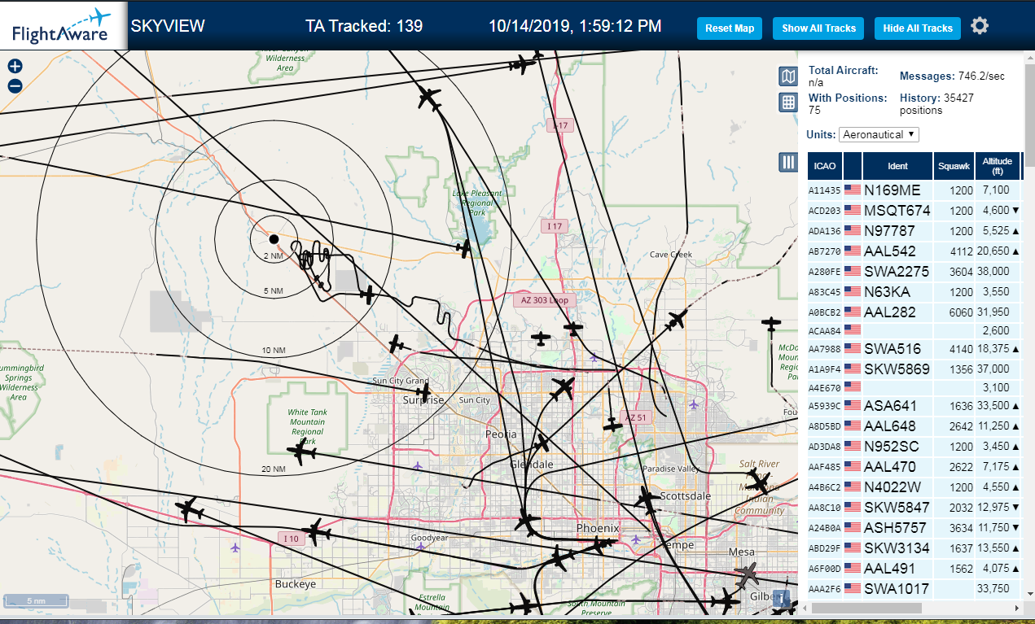Toggle the grid table view icon
This screenshot has height=624, width=1035.
coord(788,102)
